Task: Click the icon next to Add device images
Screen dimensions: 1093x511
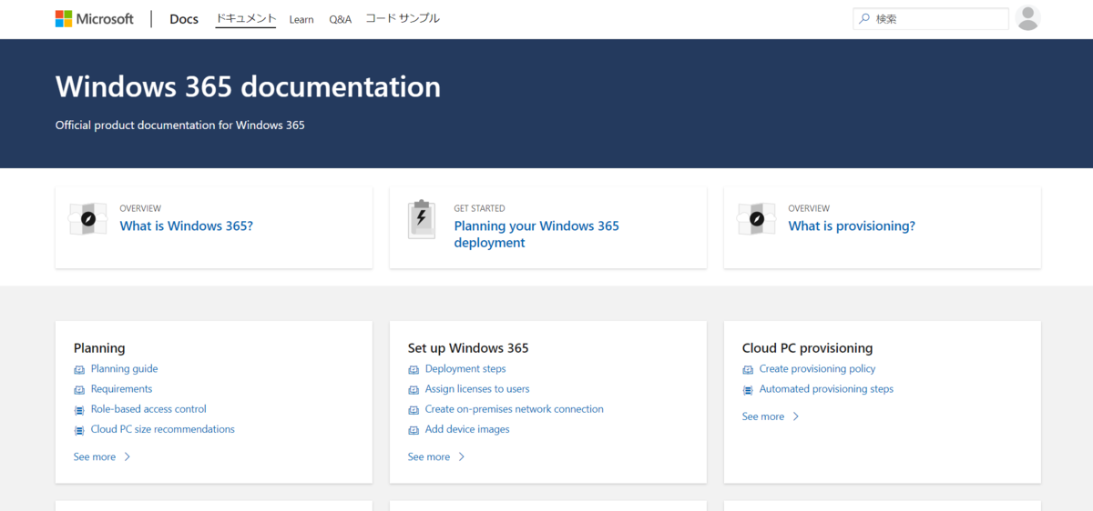Action: pos(414,429)
